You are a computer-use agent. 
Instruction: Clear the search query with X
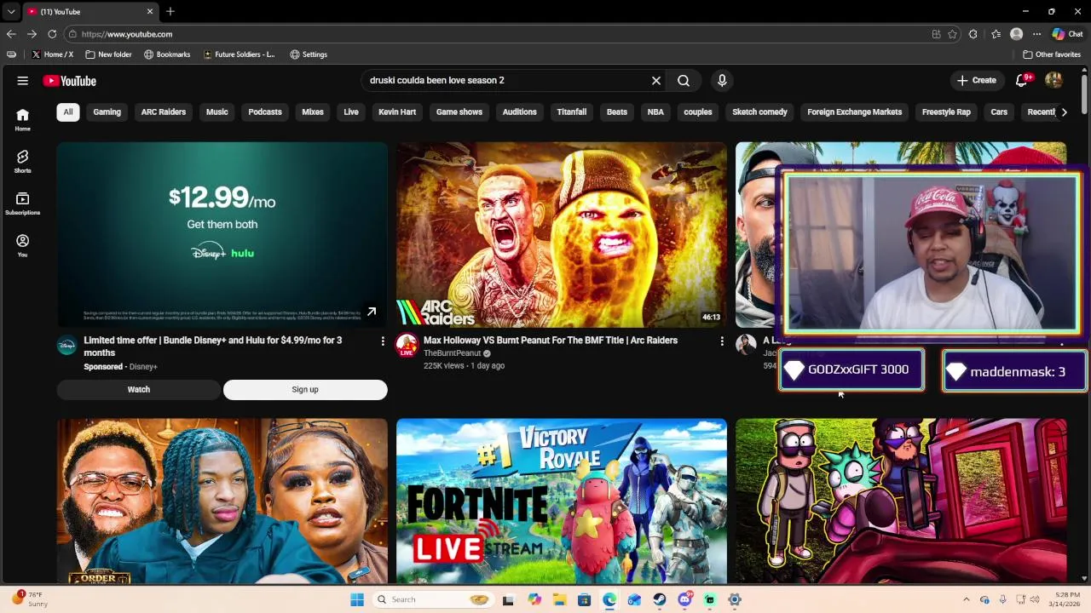(x=656, y=81)
